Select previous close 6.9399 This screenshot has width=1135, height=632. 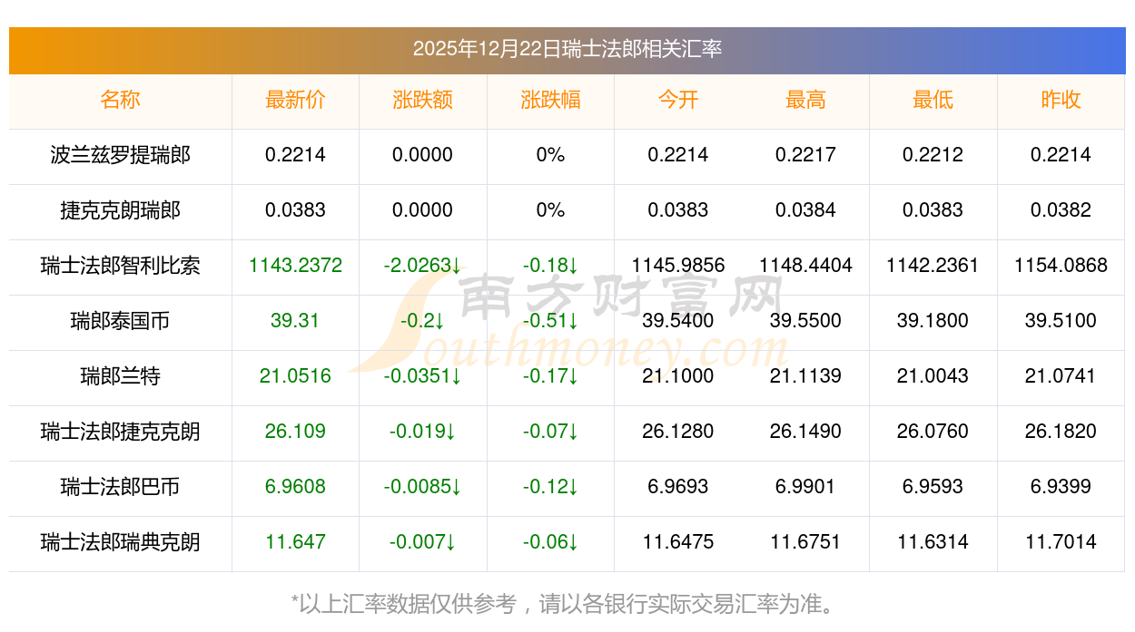coord(1061,487)
